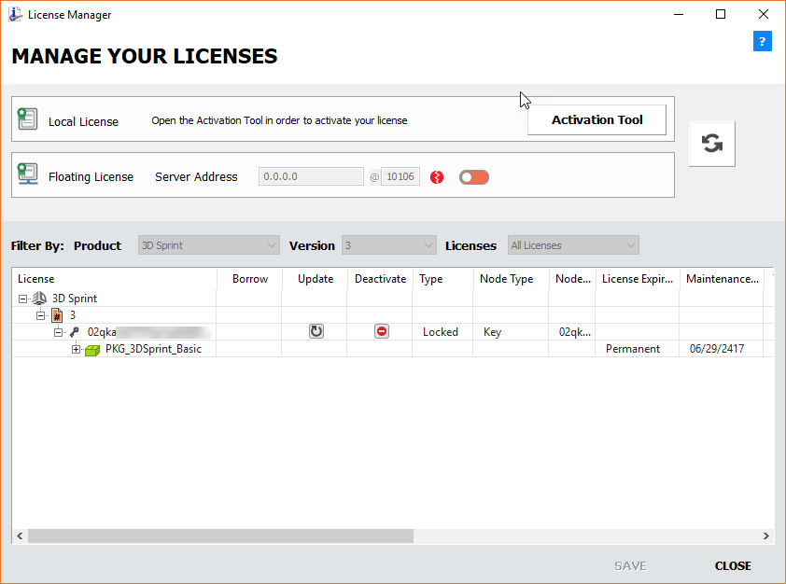Viewport: 786px width, 584px height.
Task: Toggle the Floating License switch
Action: (474, 177)
